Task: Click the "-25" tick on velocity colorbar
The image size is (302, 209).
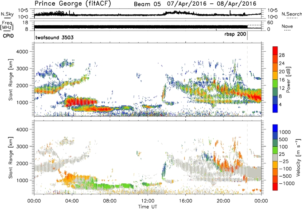Action: [284, 161]
